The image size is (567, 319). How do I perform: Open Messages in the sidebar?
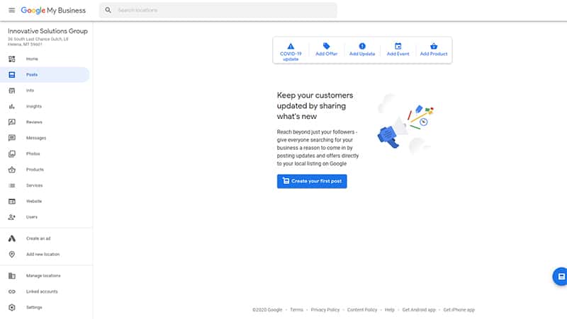36,138
